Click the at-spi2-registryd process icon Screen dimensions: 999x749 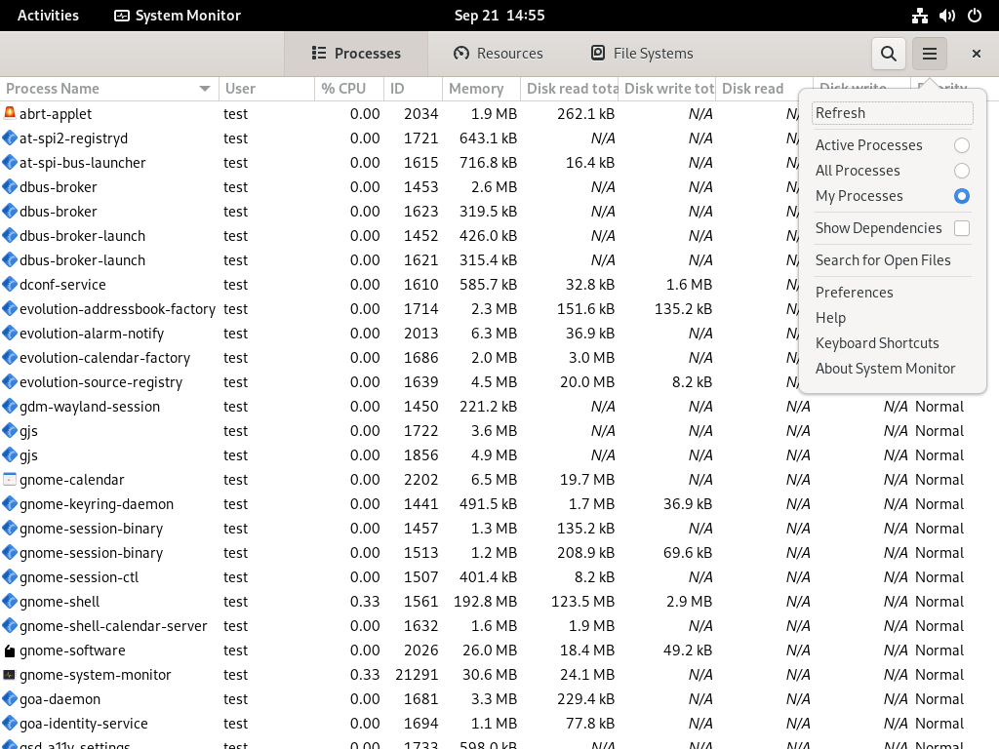click(x=10, y=138)
